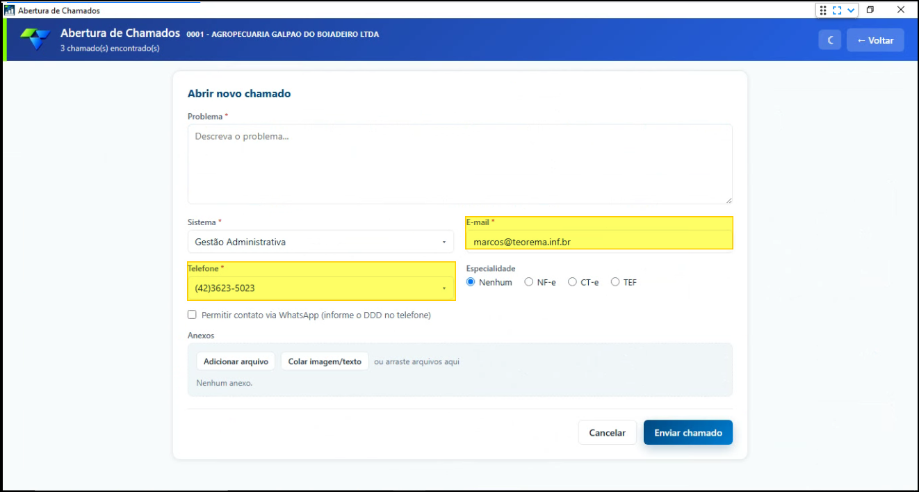Click the app icon in the title bar

tap(10, 10)
